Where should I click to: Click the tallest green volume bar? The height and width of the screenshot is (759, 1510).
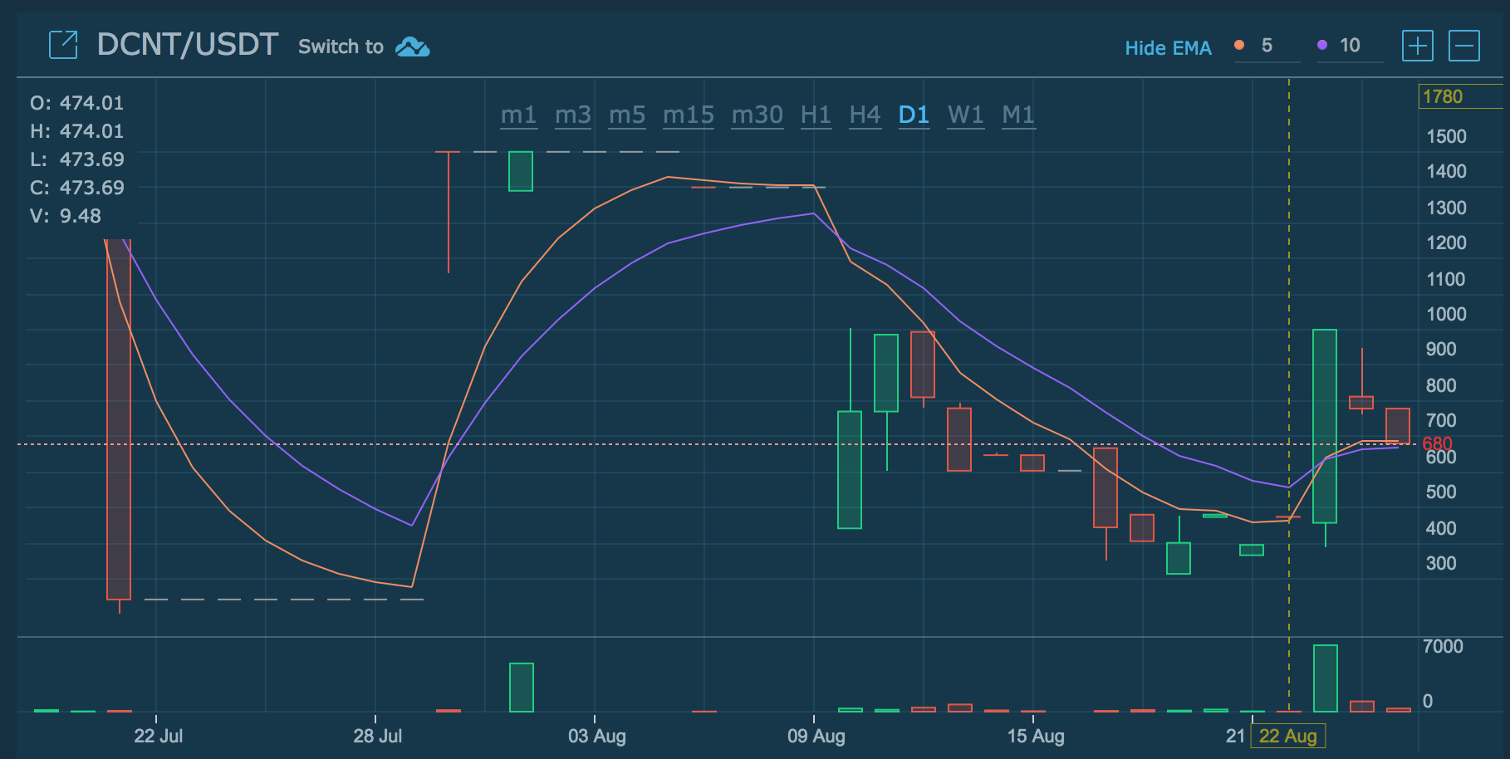tap(1326, 678)
